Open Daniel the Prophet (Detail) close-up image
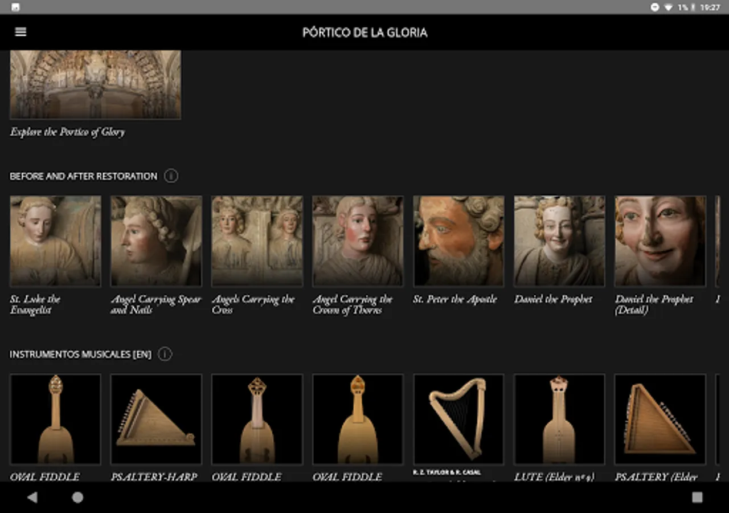 coord(660,241)
